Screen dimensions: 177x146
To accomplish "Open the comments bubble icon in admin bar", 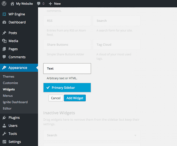I will 39,4.
